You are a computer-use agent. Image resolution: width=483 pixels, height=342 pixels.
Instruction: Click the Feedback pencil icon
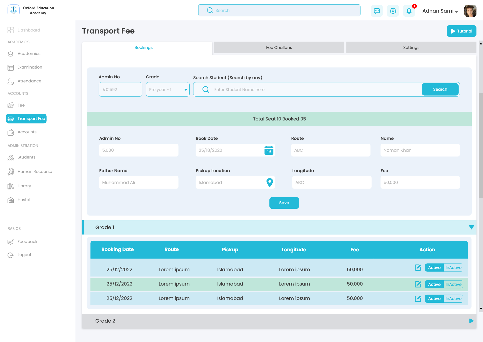click(x=11, y=242)
